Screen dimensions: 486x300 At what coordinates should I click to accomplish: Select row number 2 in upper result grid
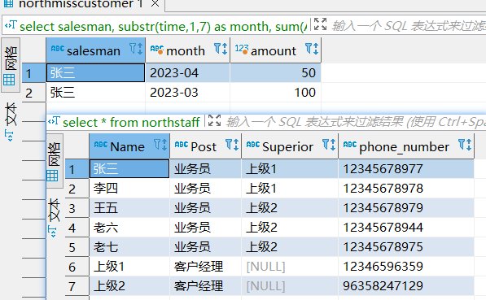34,93
